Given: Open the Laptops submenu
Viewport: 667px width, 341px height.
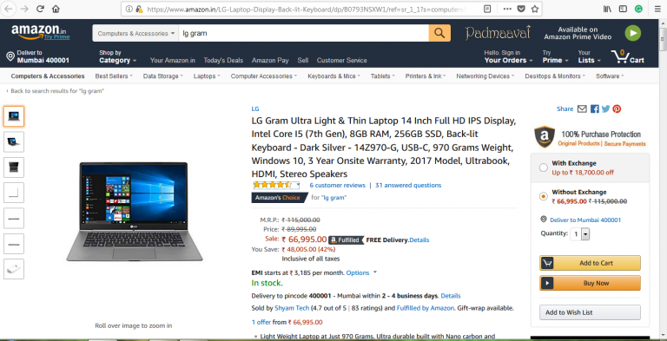Looking at the screenshot, I should (207, 76).
